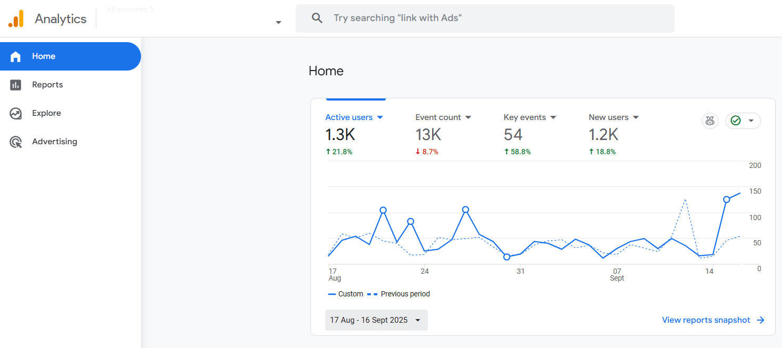Open the 17 Aug - 16 Sept 2025 date range
This screenshot has height=348, width=782.
point(376,320)
